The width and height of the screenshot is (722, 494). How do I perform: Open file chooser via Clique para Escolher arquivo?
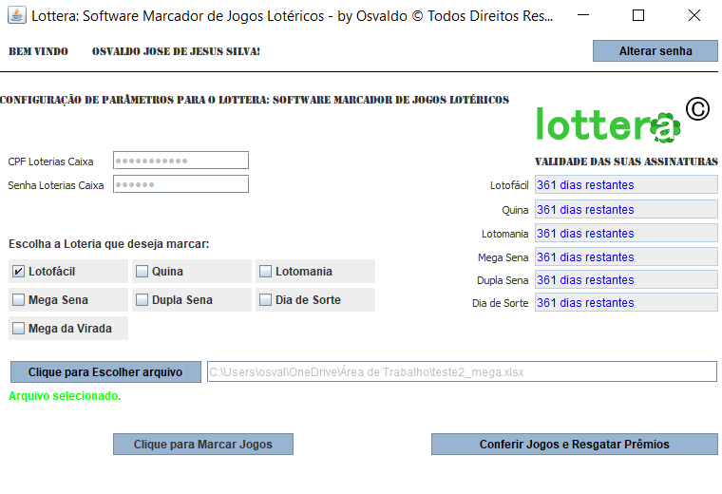point(105,372)
